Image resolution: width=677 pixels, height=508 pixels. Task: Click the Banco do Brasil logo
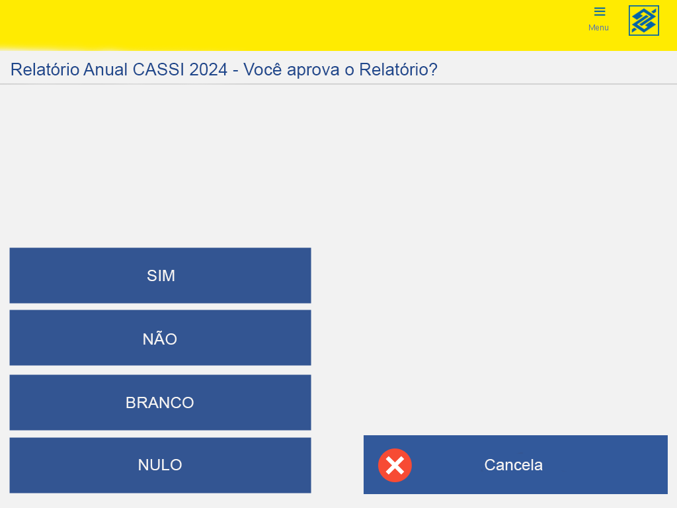point(643,21)
